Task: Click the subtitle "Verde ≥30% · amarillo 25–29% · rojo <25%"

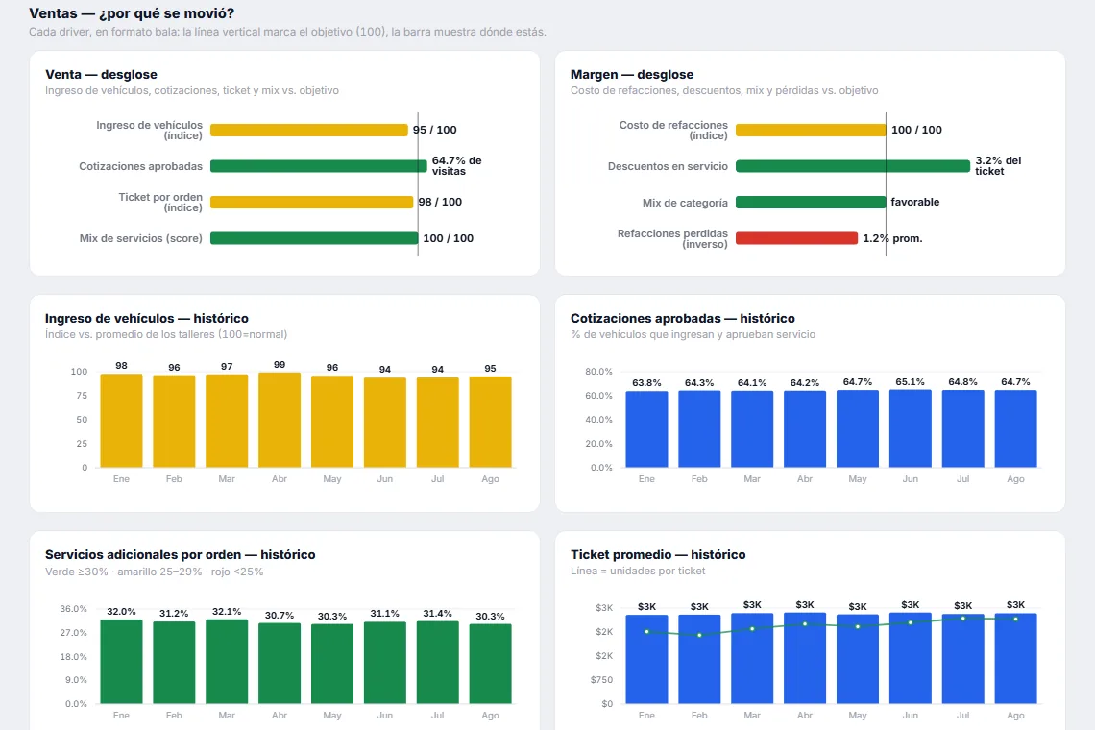Action: coord(155,572)
